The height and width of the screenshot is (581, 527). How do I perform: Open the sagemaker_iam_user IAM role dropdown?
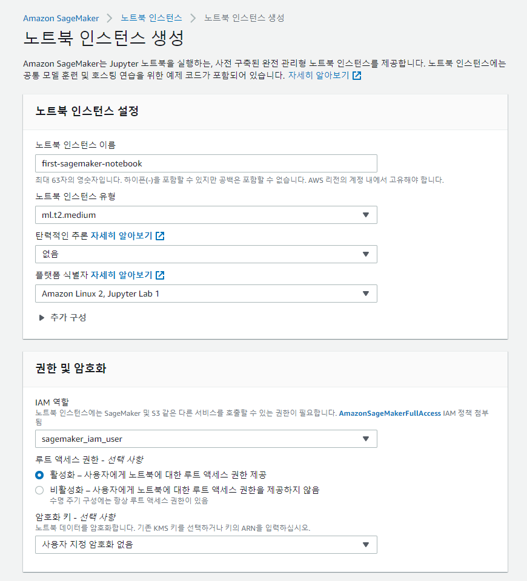point(206,439)
